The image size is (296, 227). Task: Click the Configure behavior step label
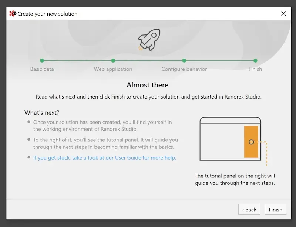point(184,69)
